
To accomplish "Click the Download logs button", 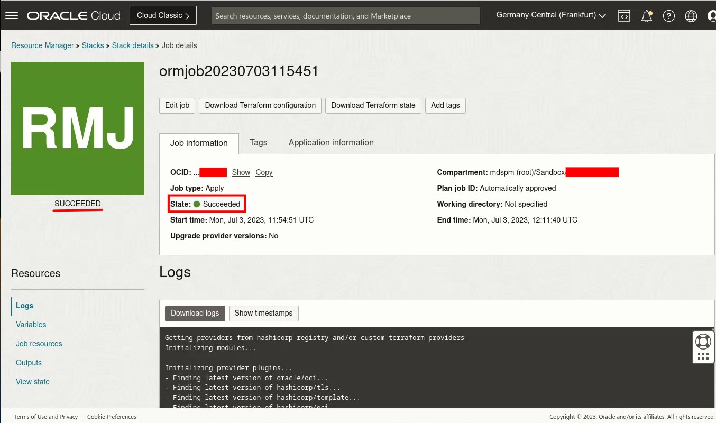I will 195,313.
